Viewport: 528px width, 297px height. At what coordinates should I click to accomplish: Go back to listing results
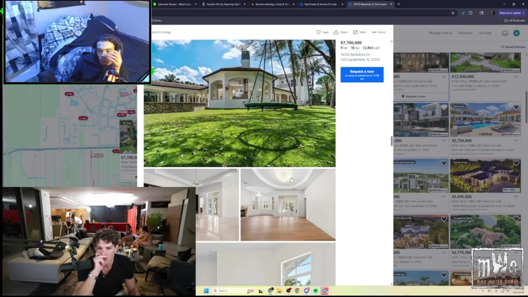(x=161, y=32)
